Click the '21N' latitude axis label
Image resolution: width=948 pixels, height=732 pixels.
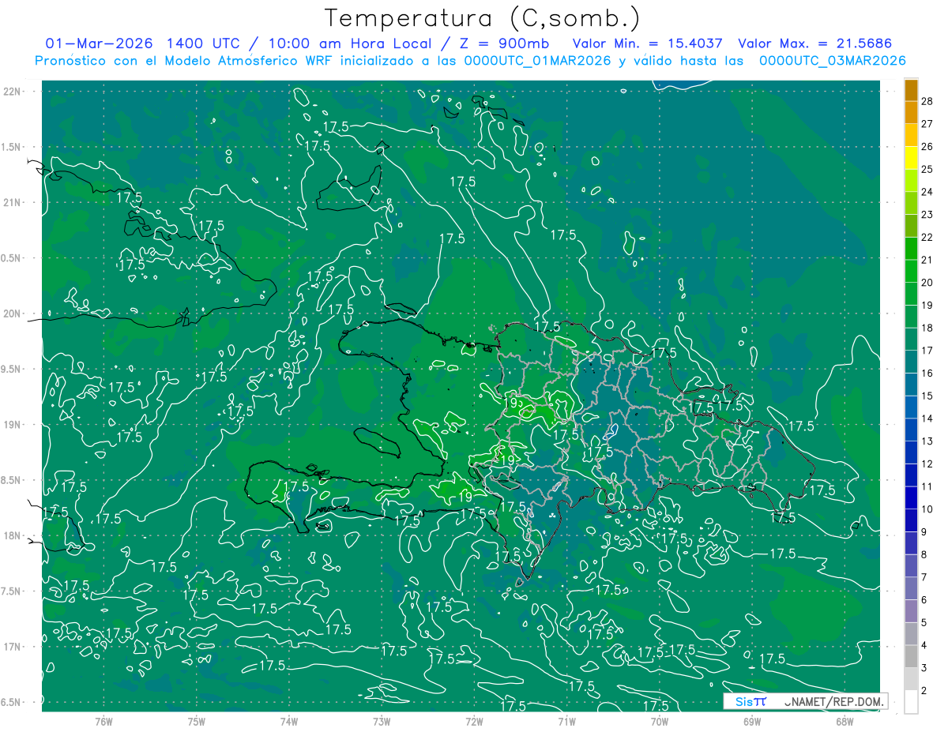pos(12,203)
